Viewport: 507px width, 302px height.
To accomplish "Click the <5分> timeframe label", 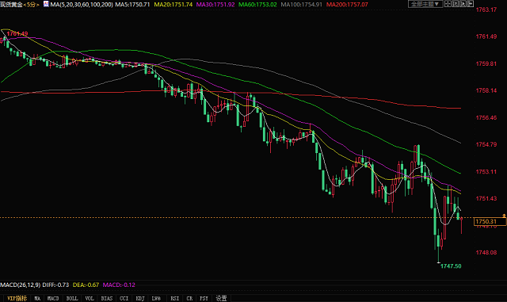I will [x=32, y=5].
